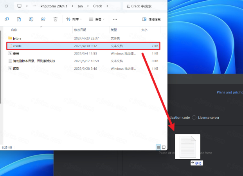Click the 文件夹 type cell for jetbra
The width and height of the screenshot is (243, 176).
pos(115,38)
